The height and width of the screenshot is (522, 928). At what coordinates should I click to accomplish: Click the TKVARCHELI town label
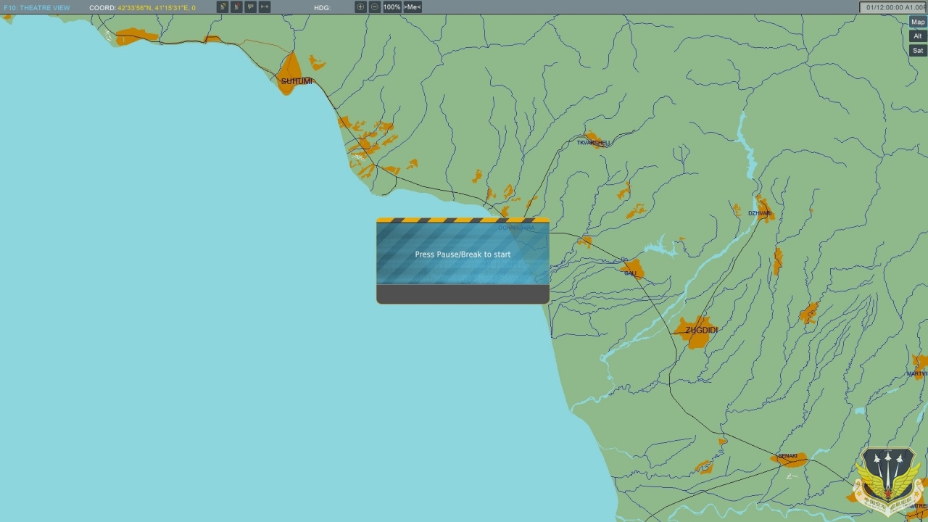point(593,143)
